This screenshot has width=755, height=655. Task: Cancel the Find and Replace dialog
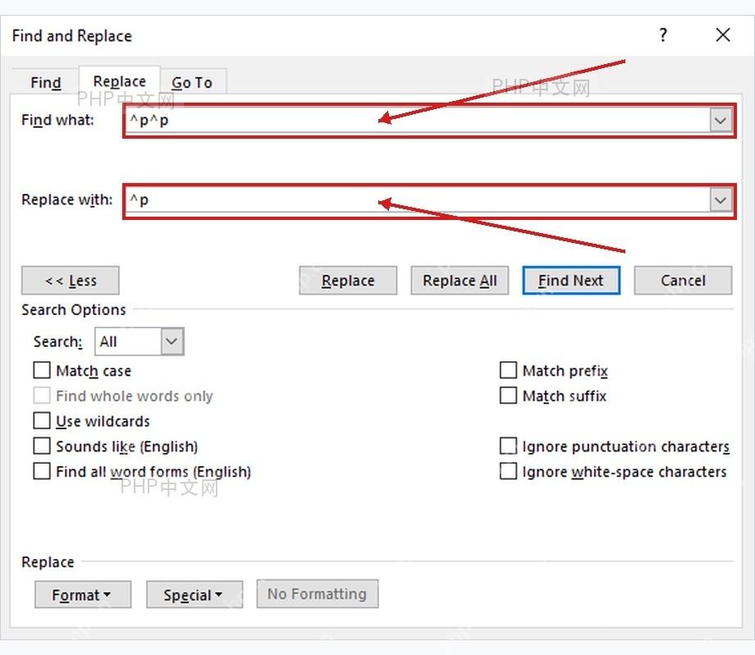click(x=683, y=280)
